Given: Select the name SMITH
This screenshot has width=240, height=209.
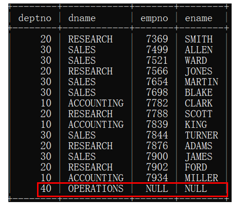Looking at the screenshot, I should click(x=199, y=39).
